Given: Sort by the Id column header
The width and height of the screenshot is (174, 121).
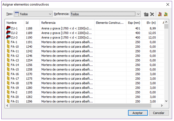Looking at the screenshot, I should point(32,23).
